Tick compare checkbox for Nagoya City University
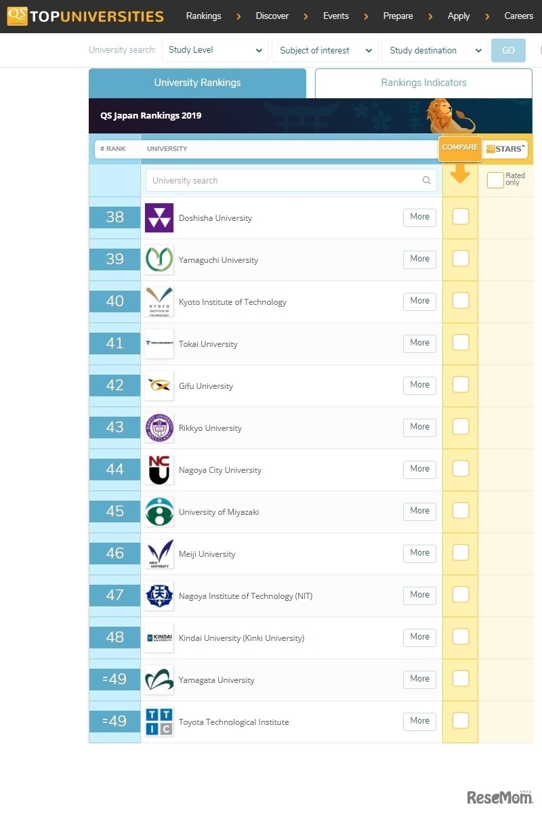 point(461,468)
